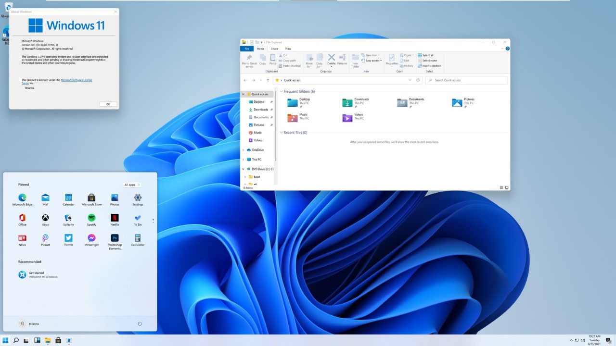Open Widgets from the taskbar
Image resolution: width=616 pixels, height=346 pixels.
pos(37,340)
